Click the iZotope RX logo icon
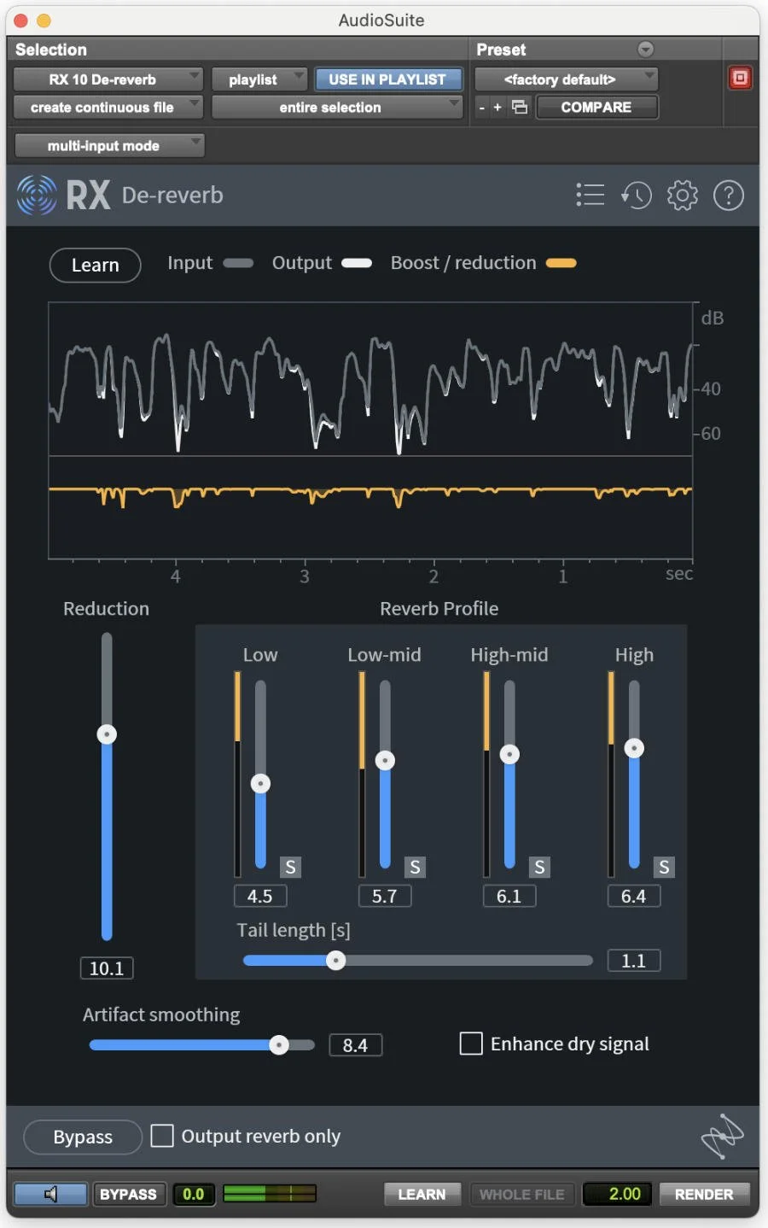Viewport: 768px width, 1228px height. pos(37,196)
